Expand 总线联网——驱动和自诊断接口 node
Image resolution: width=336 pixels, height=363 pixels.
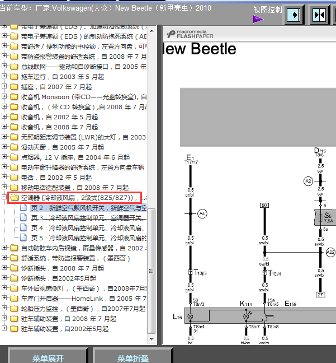[x=4, y=66]
